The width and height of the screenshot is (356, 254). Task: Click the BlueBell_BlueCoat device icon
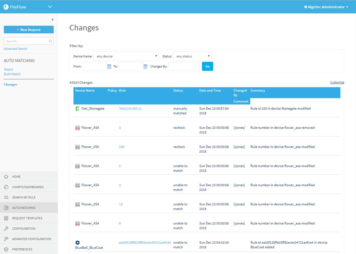[x=77, y=243]
